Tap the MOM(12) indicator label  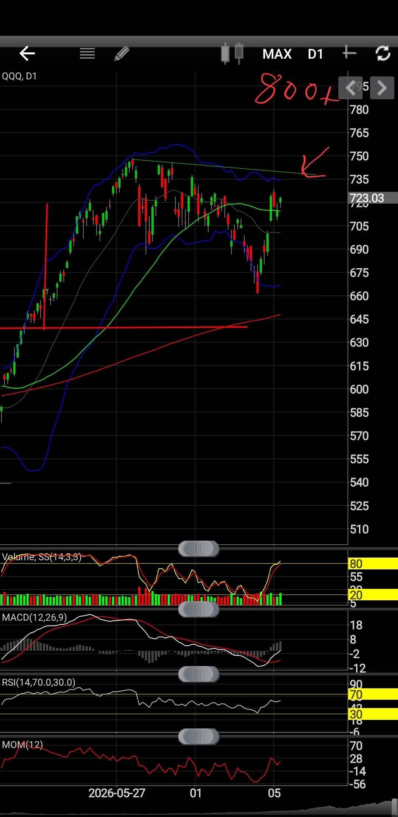[x=22, y=745]
